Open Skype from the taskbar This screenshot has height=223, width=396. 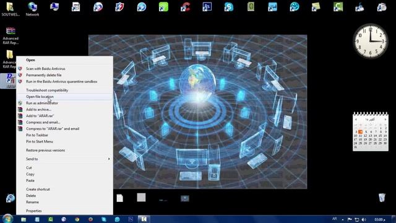[x=104, y=219]
